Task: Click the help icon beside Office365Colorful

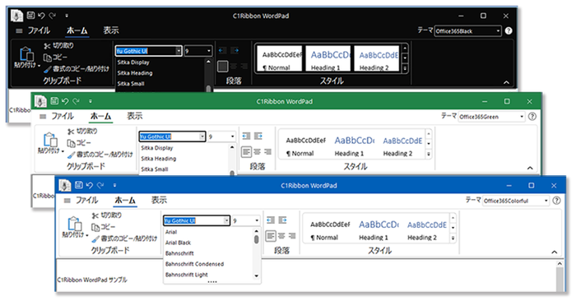Action: tap(556, 201)
